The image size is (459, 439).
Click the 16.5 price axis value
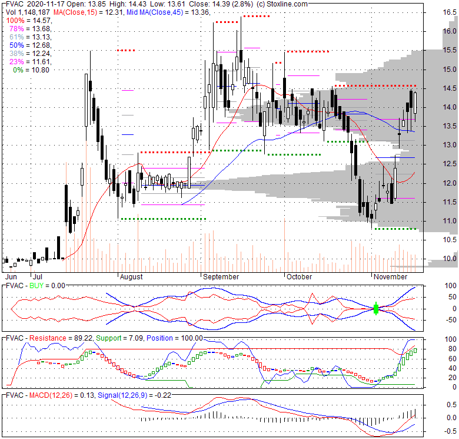450,12
